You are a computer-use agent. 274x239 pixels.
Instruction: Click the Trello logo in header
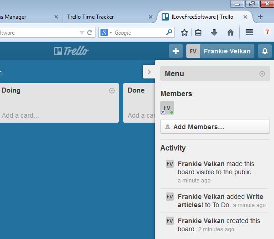tap(71, 51)
